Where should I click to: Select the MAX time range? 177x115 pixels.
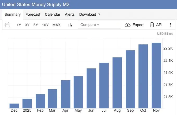(56, 25)
